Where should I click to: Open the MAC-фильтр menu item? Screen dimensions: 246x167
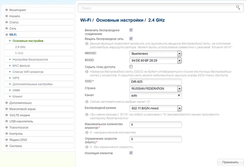(x=21, y=66)
